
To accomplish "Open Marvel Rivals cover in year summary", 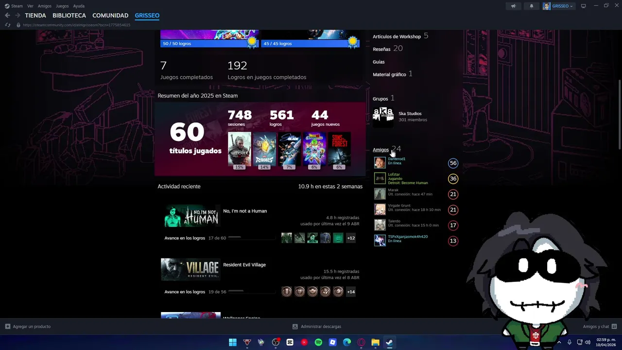I will [x=264, y=149].
